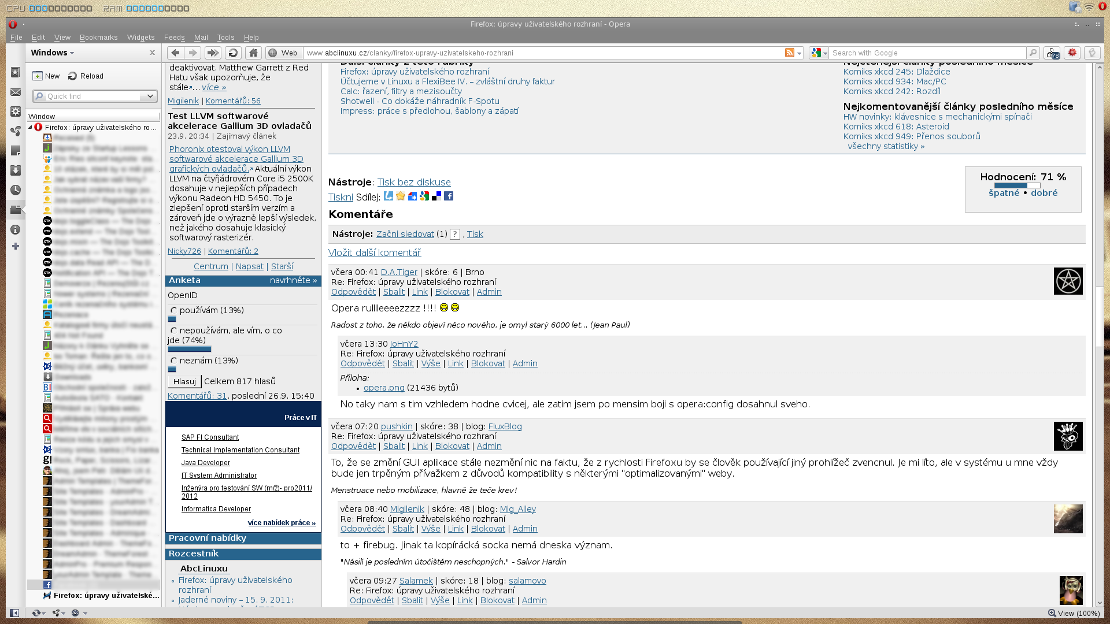Image resolution: width=1110 pixels, height=624 pixels.
Task: Click the plus icon to add panel
Action: [x=16, y=246]
